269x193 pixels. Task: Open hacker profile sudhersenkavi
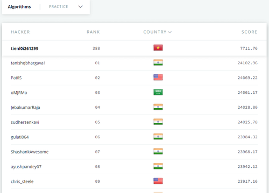click(25, 122)
